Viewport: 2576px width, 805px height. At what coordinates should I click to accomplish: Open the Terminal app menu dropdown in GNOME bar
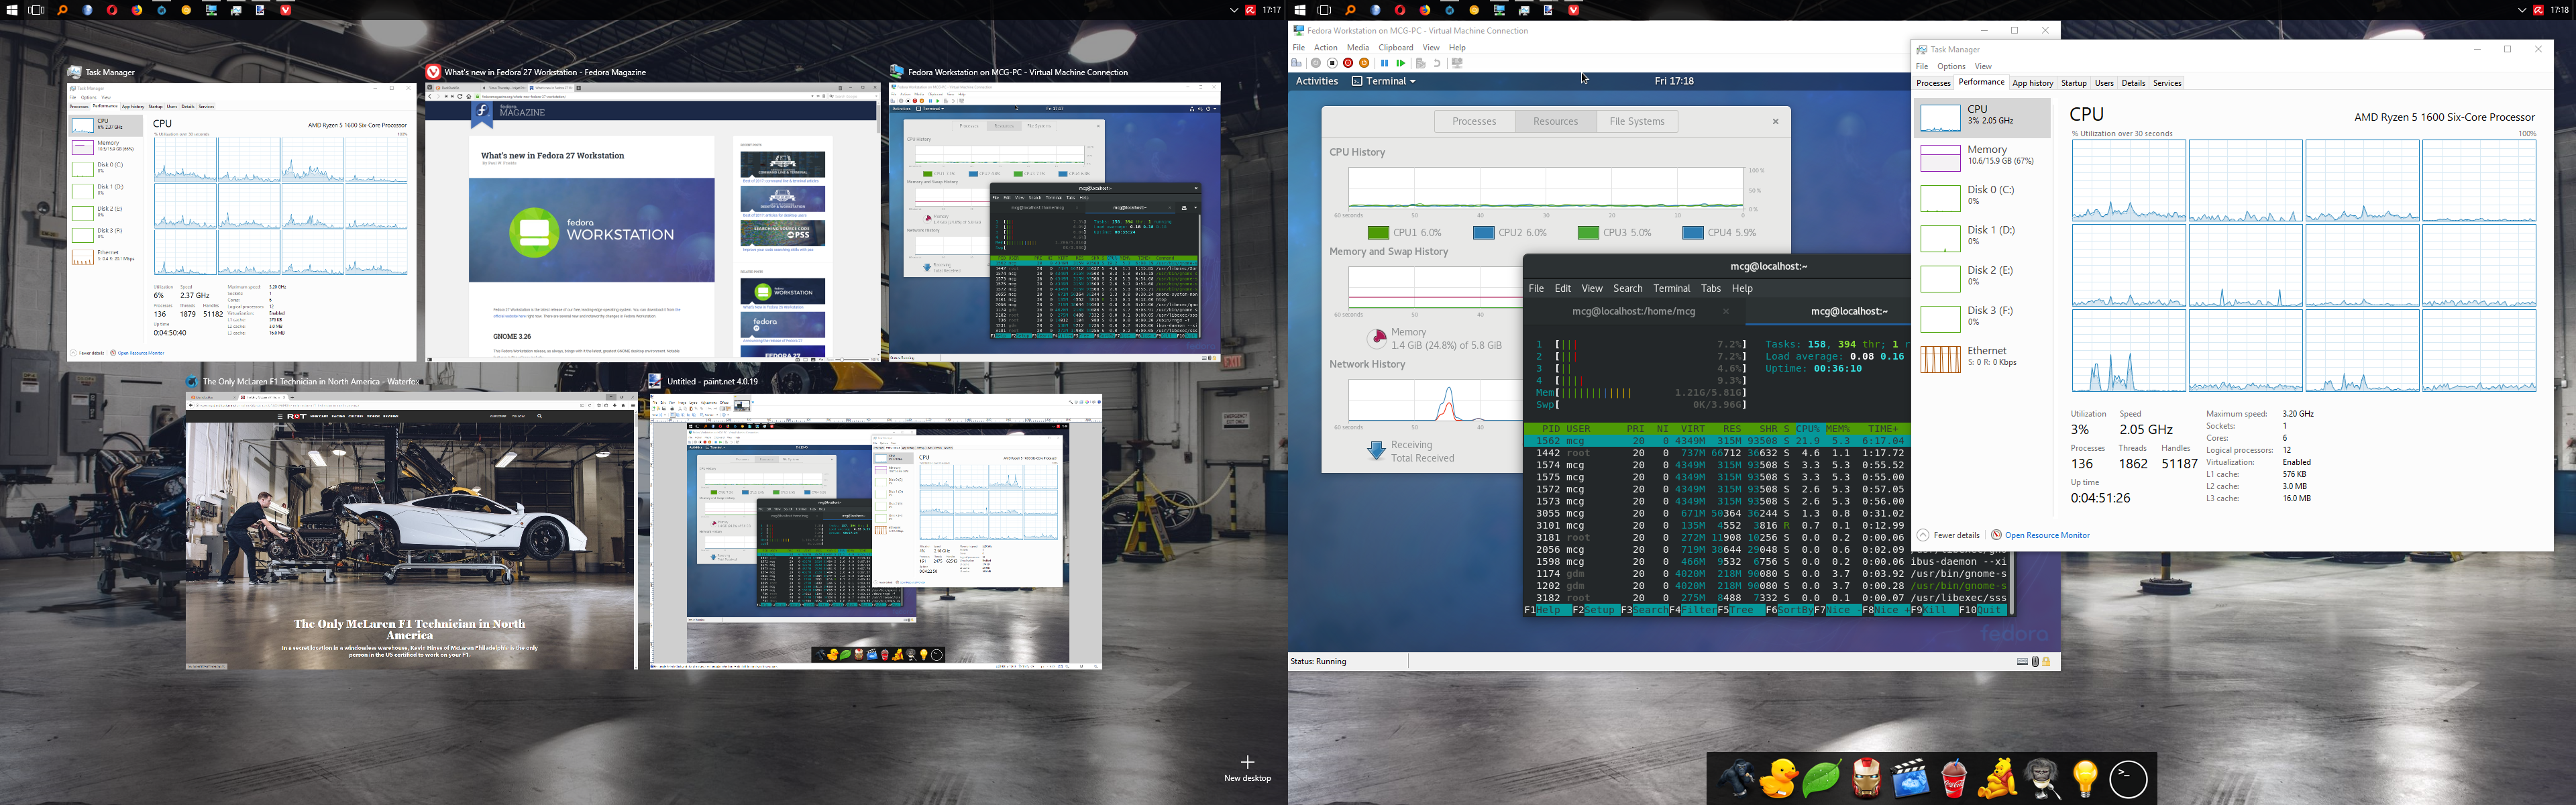point(1384,81)
